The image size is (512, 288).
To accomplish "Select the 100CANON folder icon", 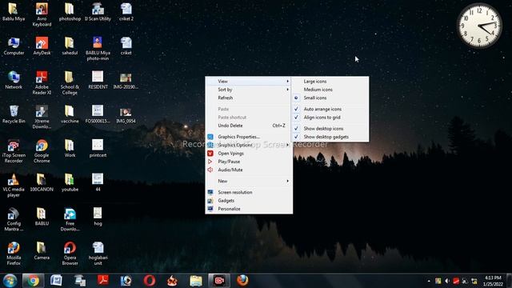I will tap(42, 182).
